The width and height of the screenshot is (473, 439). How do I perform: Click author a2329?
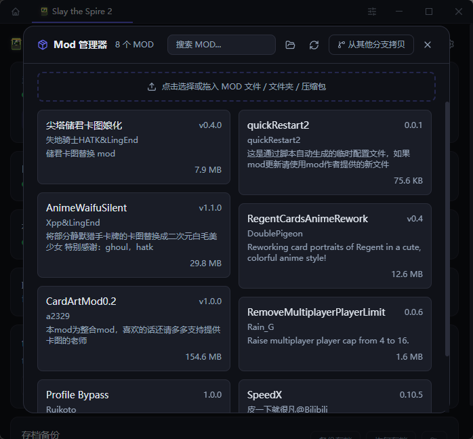[x=58, y=316]
